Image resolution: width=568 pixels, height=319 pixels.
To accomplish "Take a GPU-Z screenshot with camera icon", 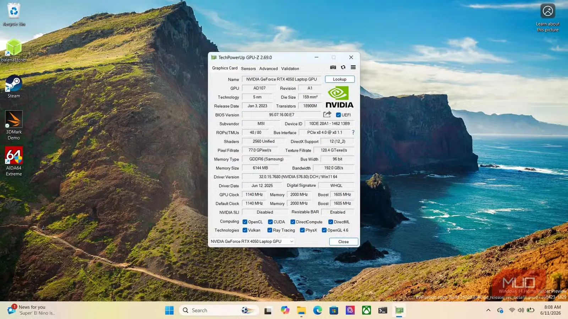I will pyautogui.click(x=333, y=67).
